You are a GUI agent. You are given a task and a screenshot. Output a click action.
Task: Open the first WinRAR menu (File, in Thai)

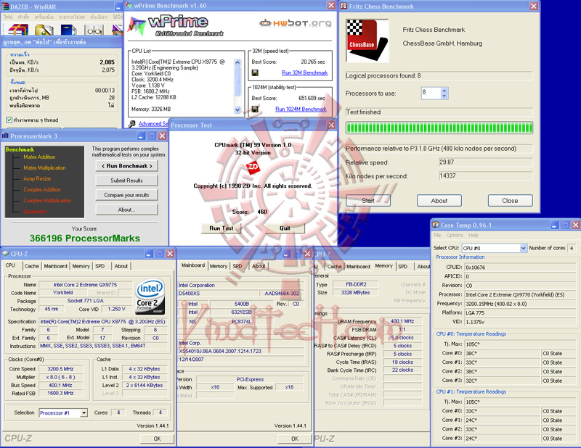pyautogui.click(x=8, y=17)
